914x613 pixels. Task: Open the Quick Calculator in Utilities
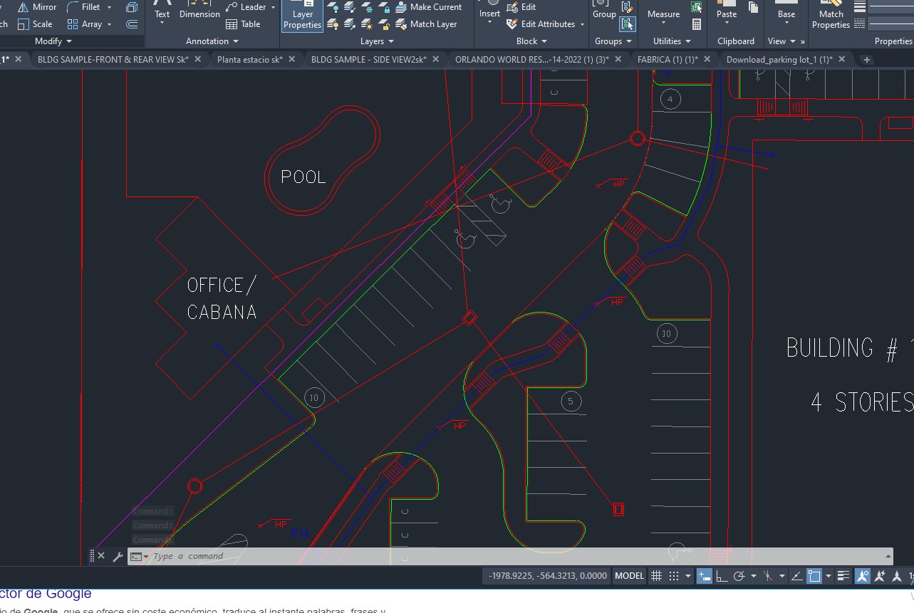pyautogui.click(x=697, y=24)
